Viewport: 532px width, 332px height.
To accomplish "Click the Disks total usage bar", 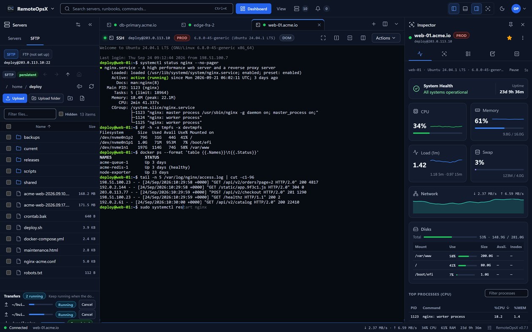I will pos(450,237).
